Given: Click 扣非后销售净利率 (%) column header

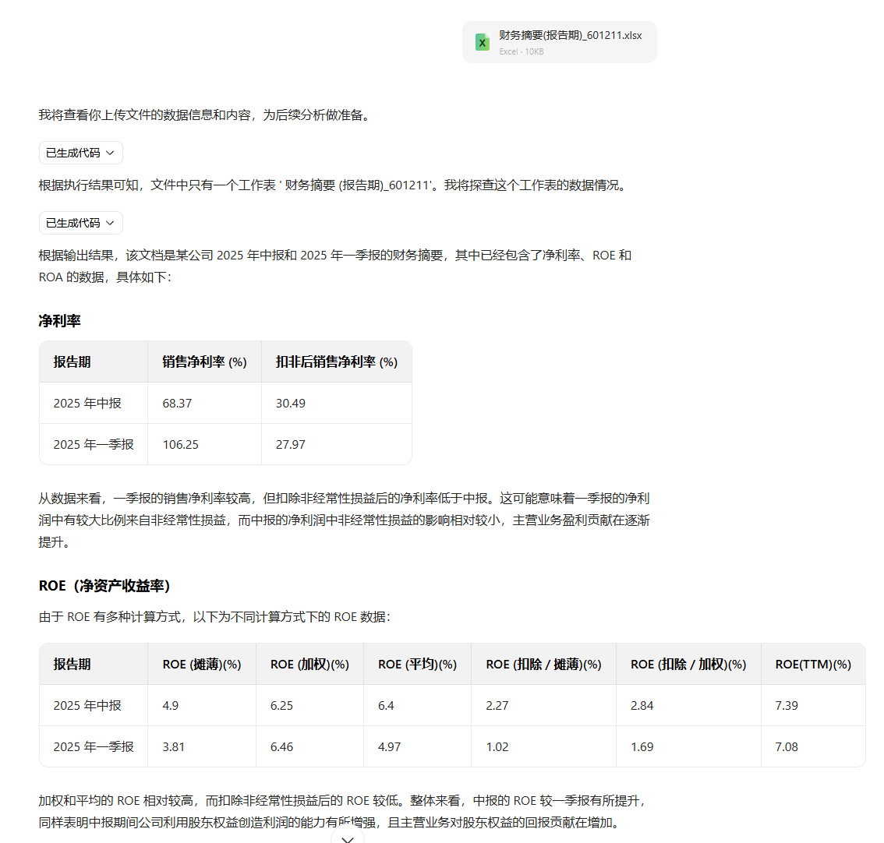Looking at the screenshot, I should tap(337, 362).
